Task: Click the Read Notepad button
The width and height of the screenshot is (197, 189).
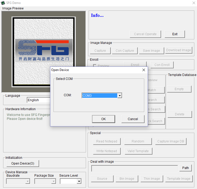Action: [x=107, y=141]
